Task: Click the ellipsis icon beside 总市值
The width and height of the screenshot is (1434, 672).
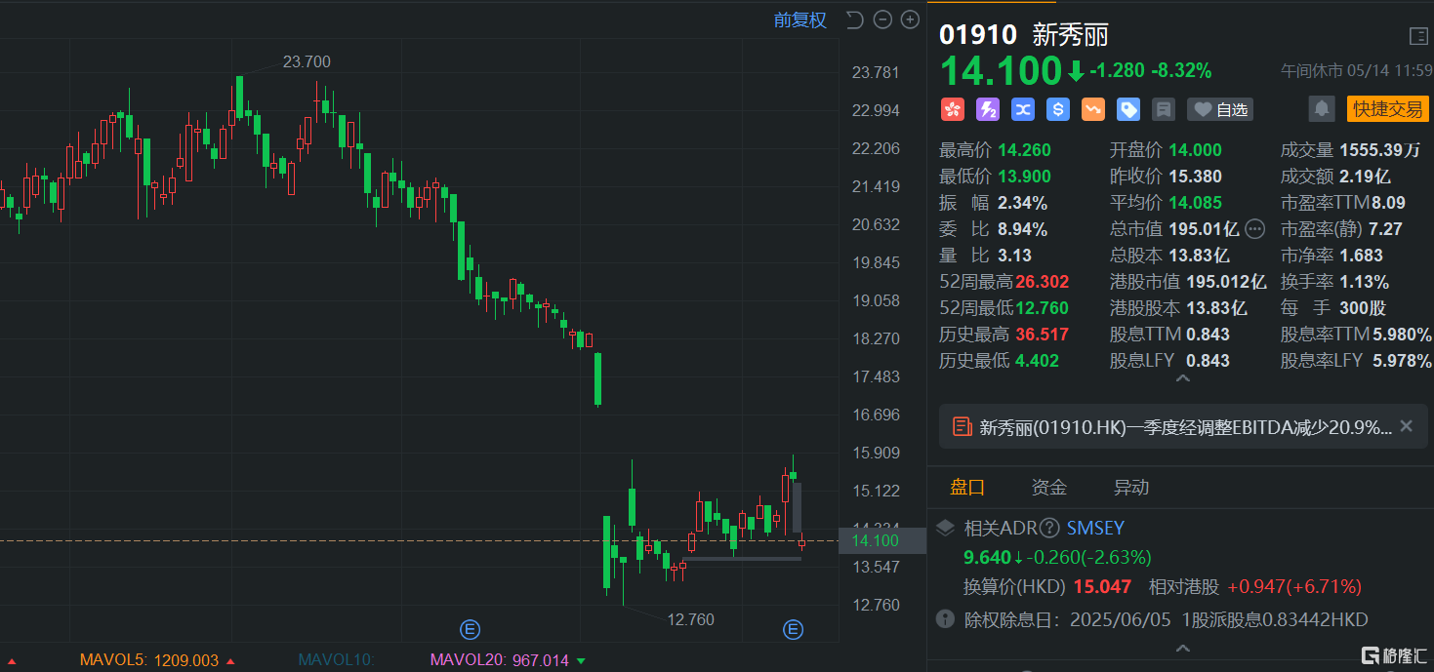Action: coord(1255,229)
